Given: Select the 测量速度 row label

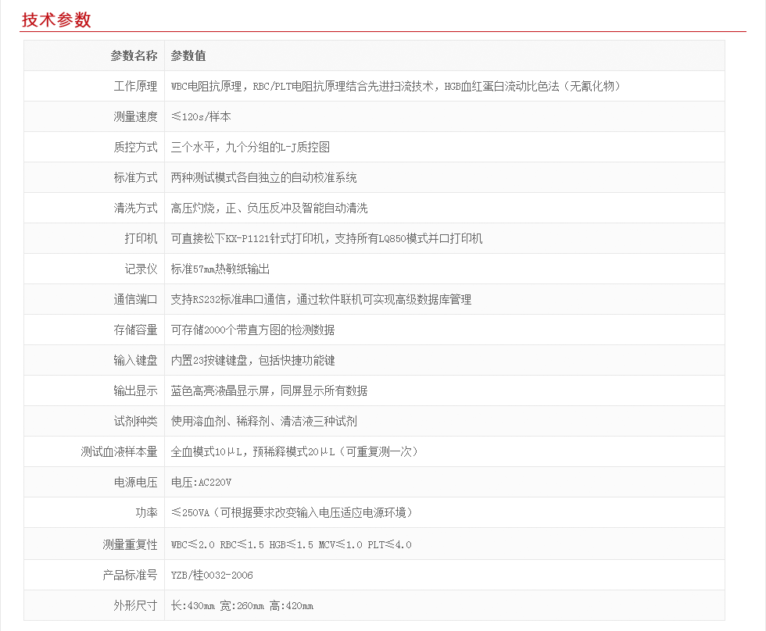Looking at the screenshot, I should coord(135,116).
